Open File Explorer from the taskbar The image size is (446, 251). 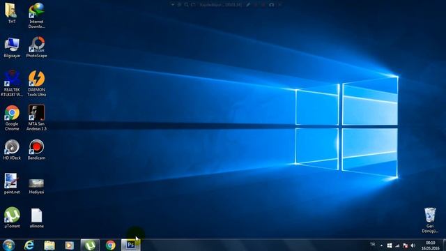coord(49,245)
